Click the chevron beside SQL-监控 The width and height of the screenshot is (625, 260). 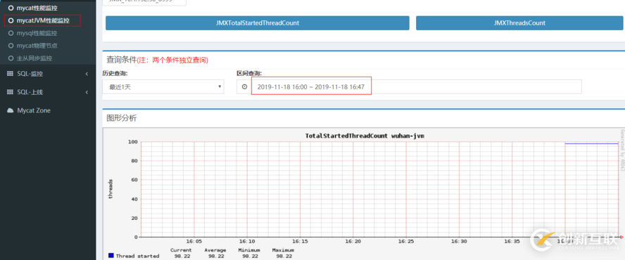(87, 74)
